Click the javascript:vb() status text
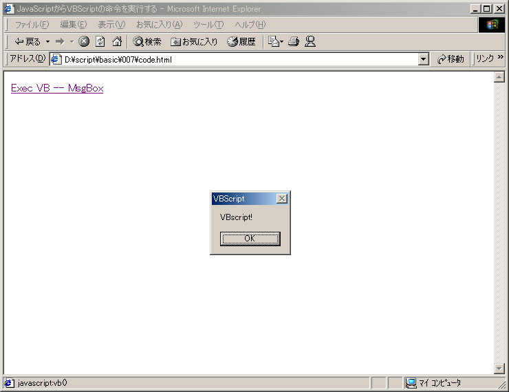The image size is (509, 392). (42, 383)
